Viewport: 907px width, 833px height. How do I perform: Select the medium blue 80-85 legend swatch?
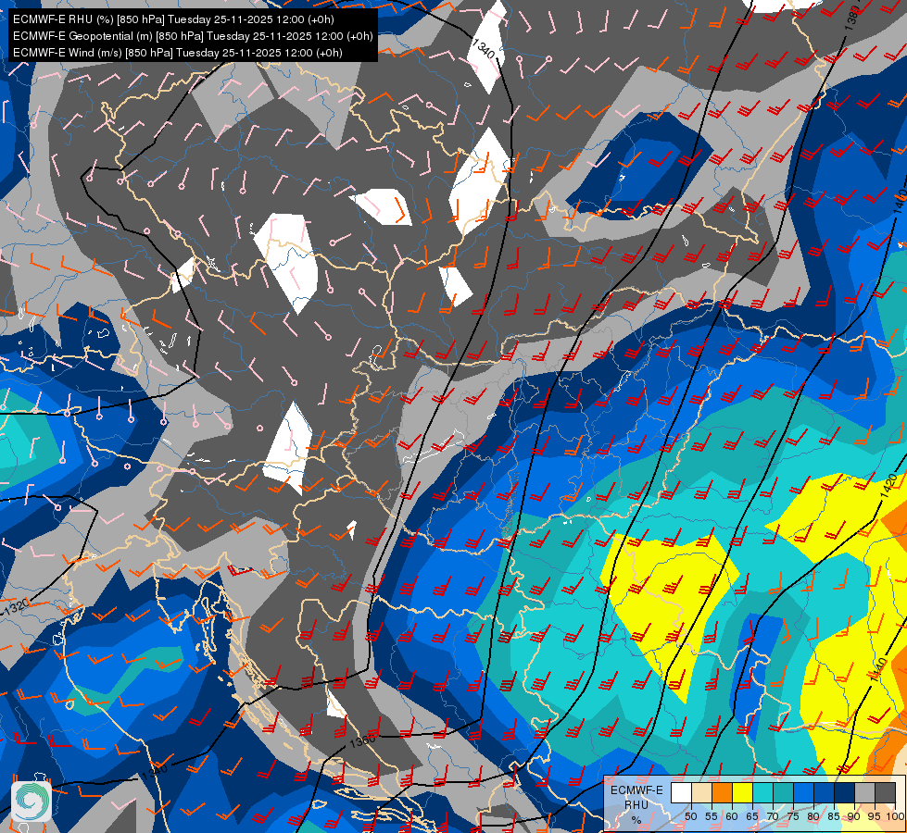pyautogui.click(x=825, y=793)
